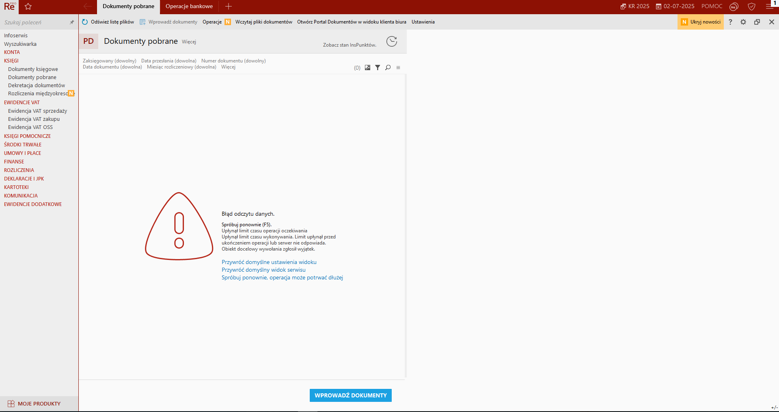Screen dimensions: 779x412
Task: Toggle Ukryj nowości highlight
Action: pyautogui.click(x=701, y=22)
